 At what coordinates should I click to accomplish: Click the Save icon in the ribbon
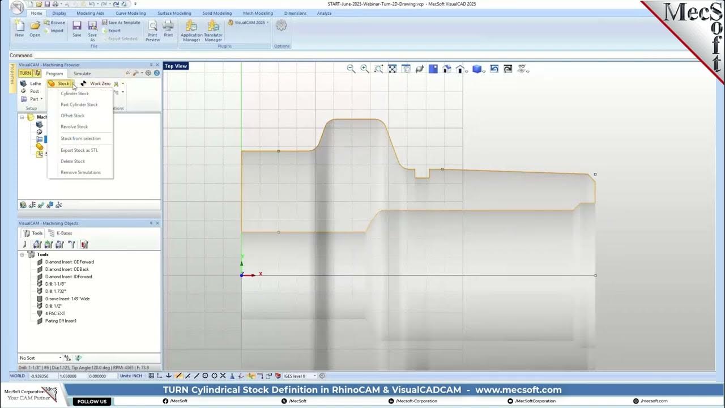(x=77, y=28)
